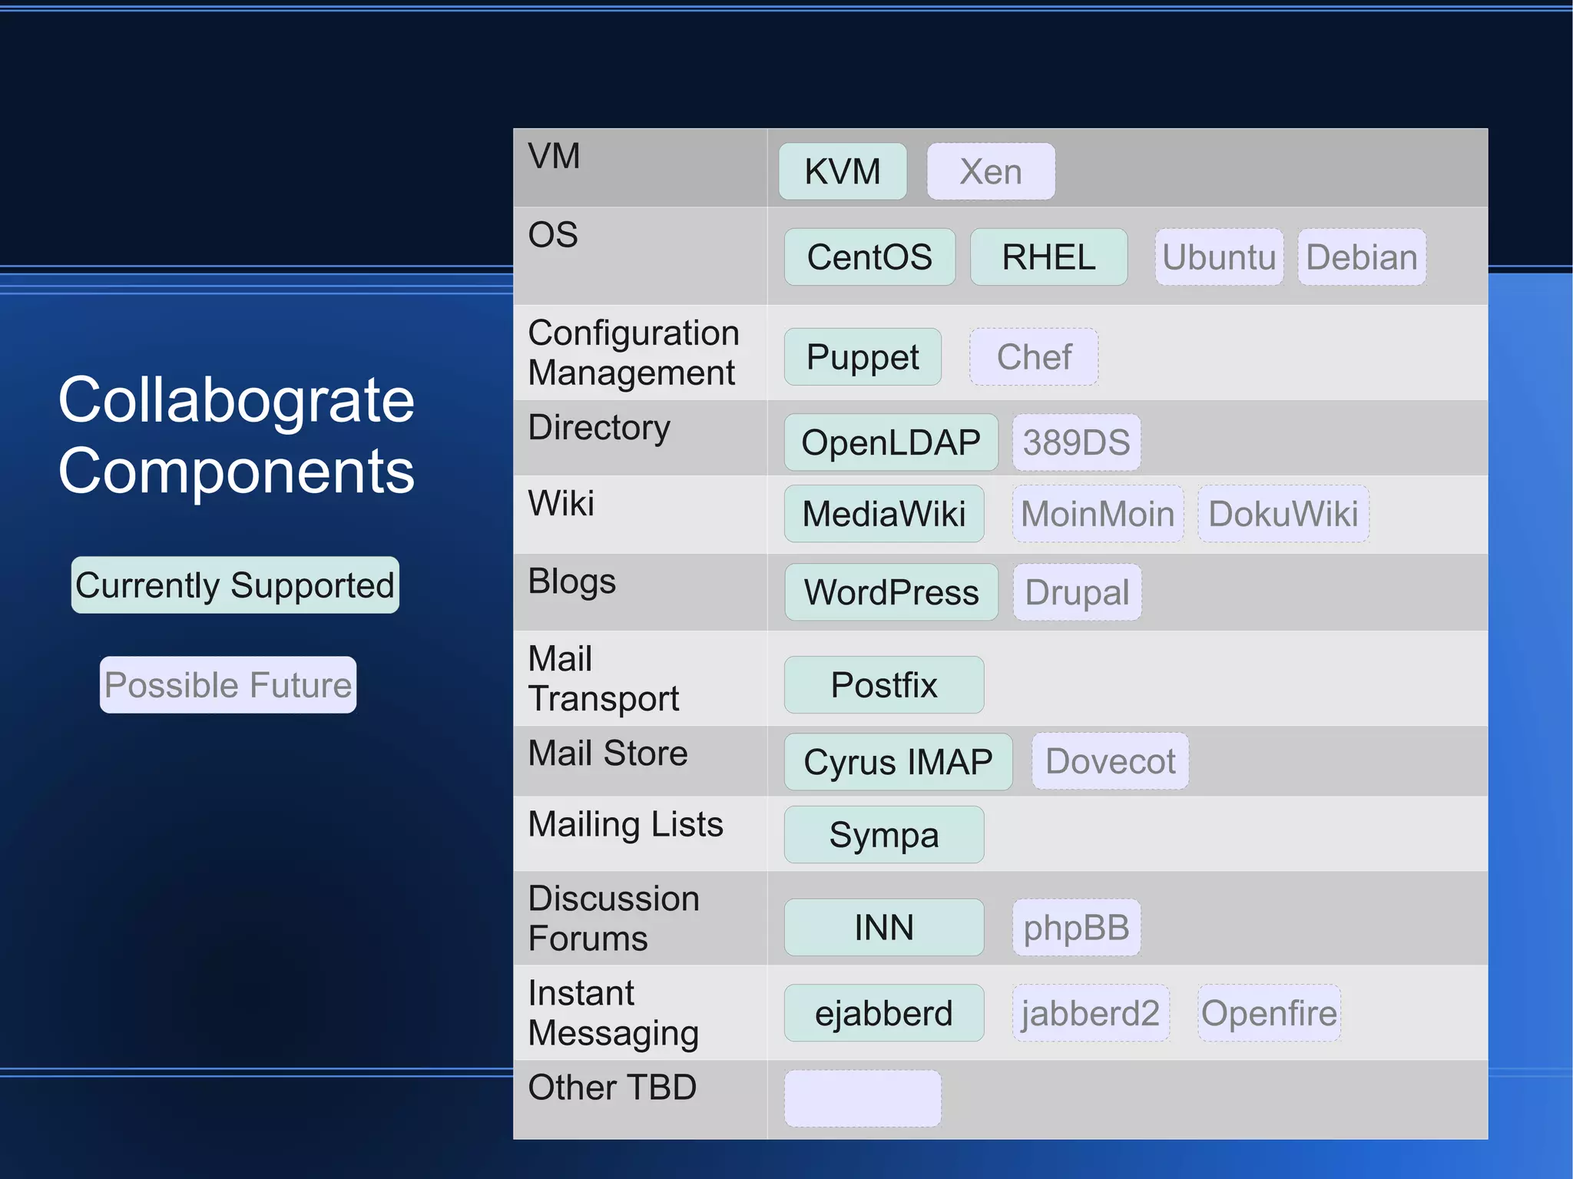Select the Xen future option box
The width and height of the screenshot is (1573, 1179).
tap(990, 171)
